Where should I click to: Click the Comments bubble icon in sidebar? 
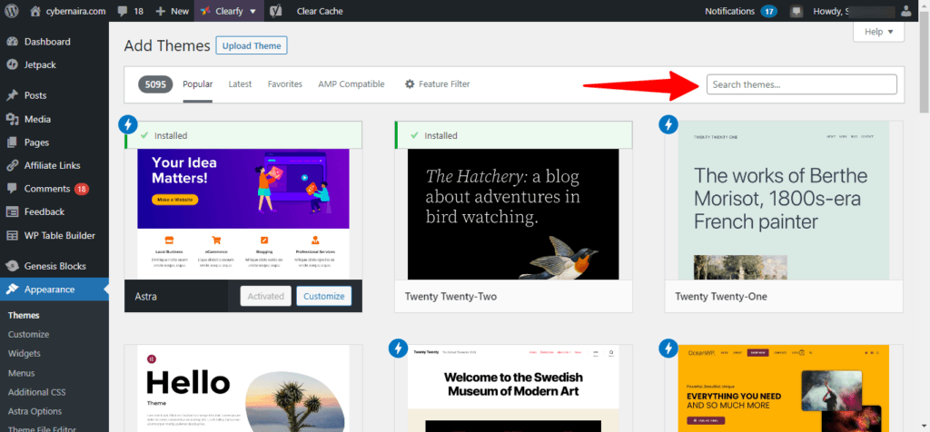(12, 189)
